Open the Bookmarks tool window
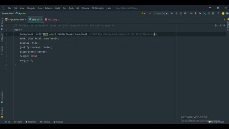 [2, 97]
